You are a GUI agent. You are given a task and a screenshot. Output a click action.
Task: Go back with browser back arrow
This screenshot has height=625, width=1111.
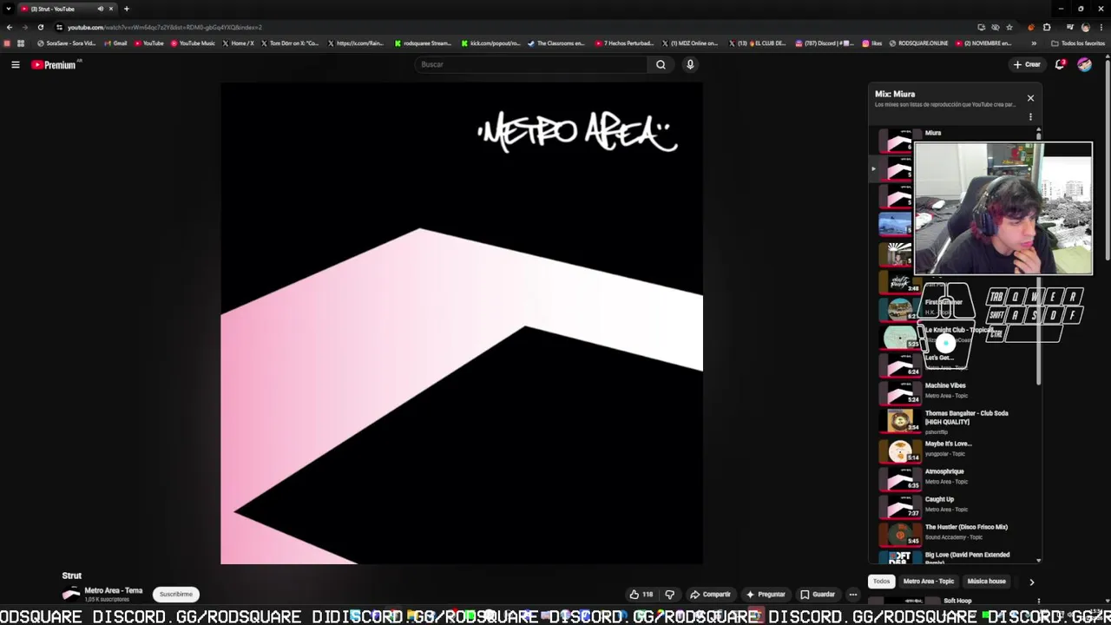(x=9, y=27)
